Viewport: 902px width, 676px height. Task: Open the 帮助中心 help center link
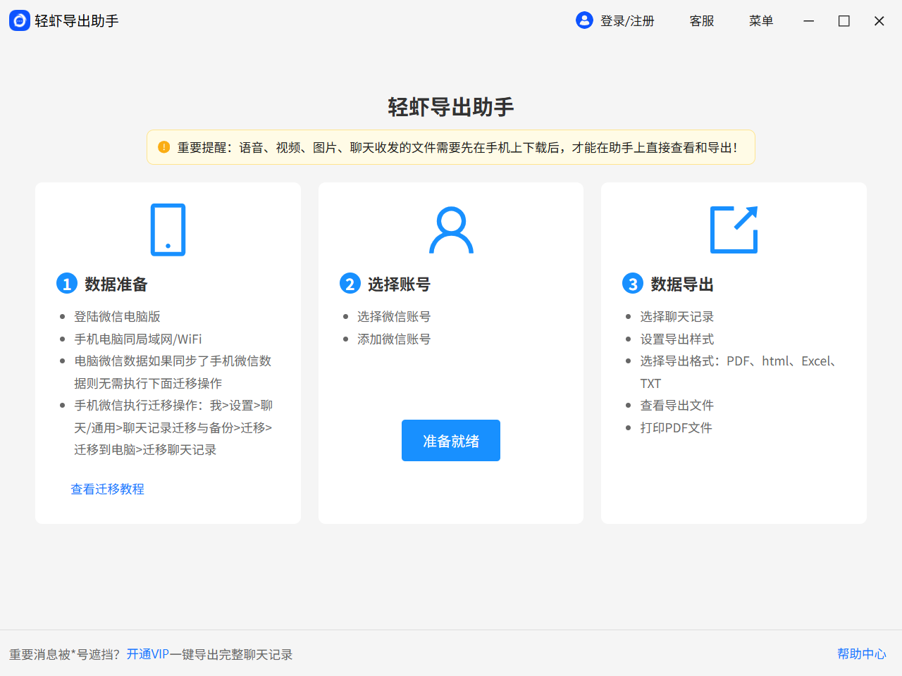[862, 653]
